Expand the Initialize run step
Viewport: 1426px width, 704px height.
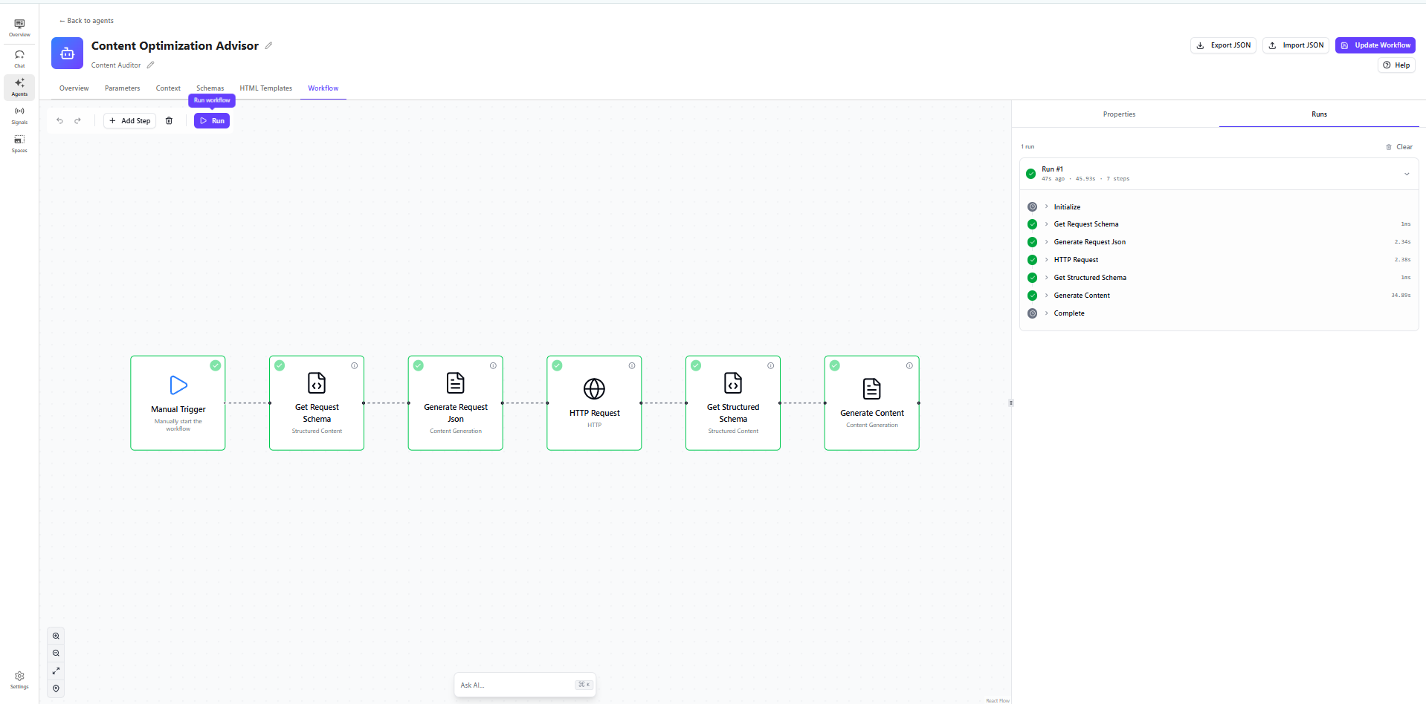click(x=1046, y=206)
